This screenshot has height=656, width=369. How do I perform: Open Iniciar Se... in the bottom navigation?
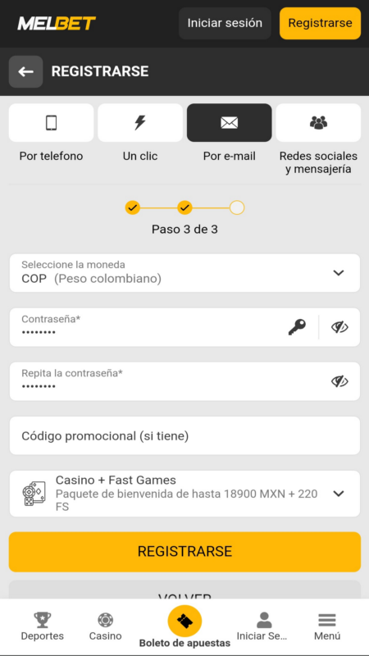click(x=264, y=626)
